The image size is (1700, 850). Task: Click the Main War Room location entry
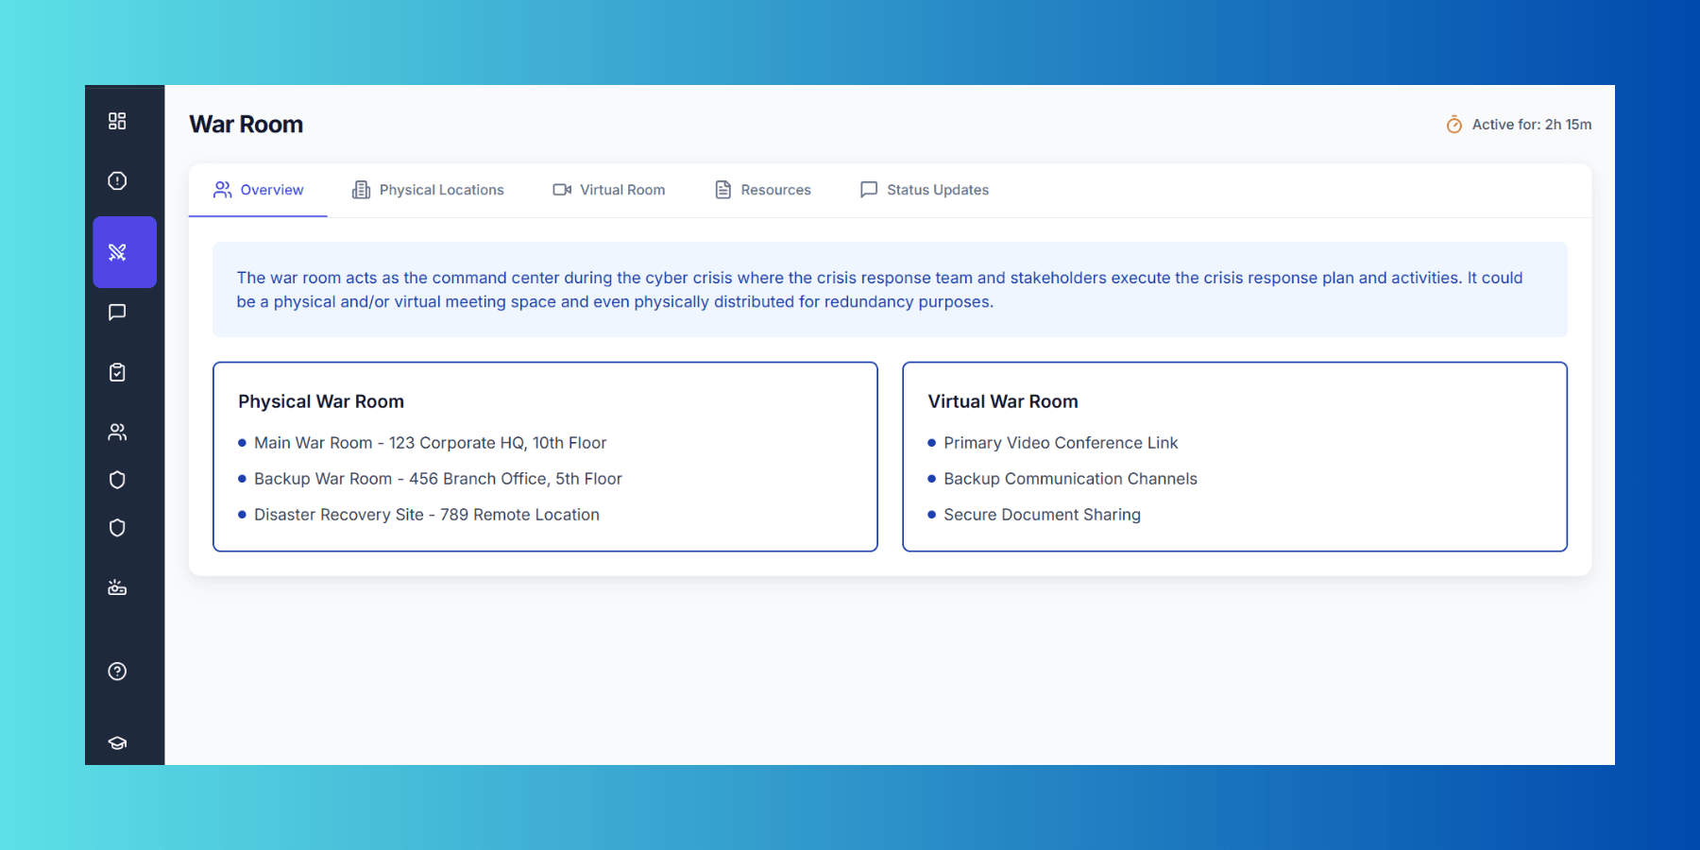[x=430, y=443]
